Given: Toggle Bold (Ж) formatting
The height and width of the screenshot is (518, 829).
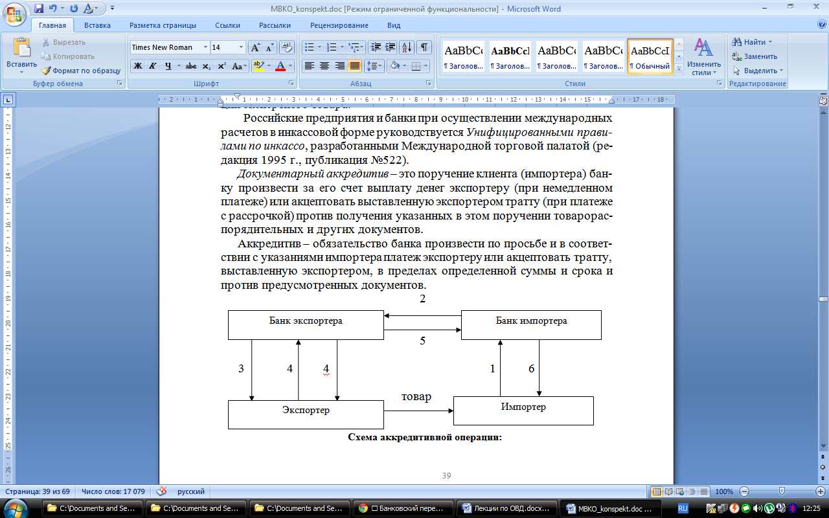Looking at the screenshot, I should point(137,66).
